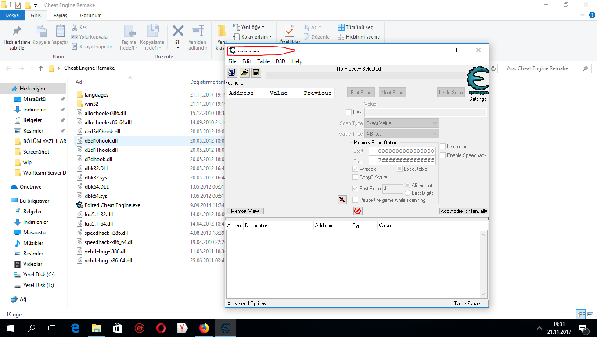The height and width of the screenshot is (337, 597).
Task: Click Düzenle in the Explorer ribbon
Action: pyautogui.click(x=316, y=37)
